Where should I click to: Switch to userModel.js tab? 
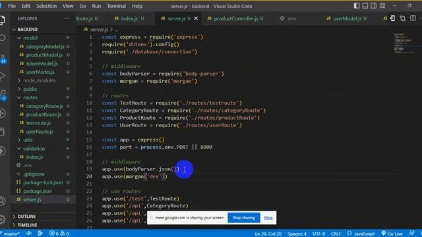point(347,18)
